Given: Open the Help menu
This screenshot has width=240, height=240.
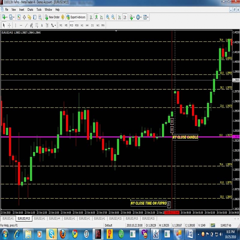Looking at the screenshot, I should pos(57,10).
